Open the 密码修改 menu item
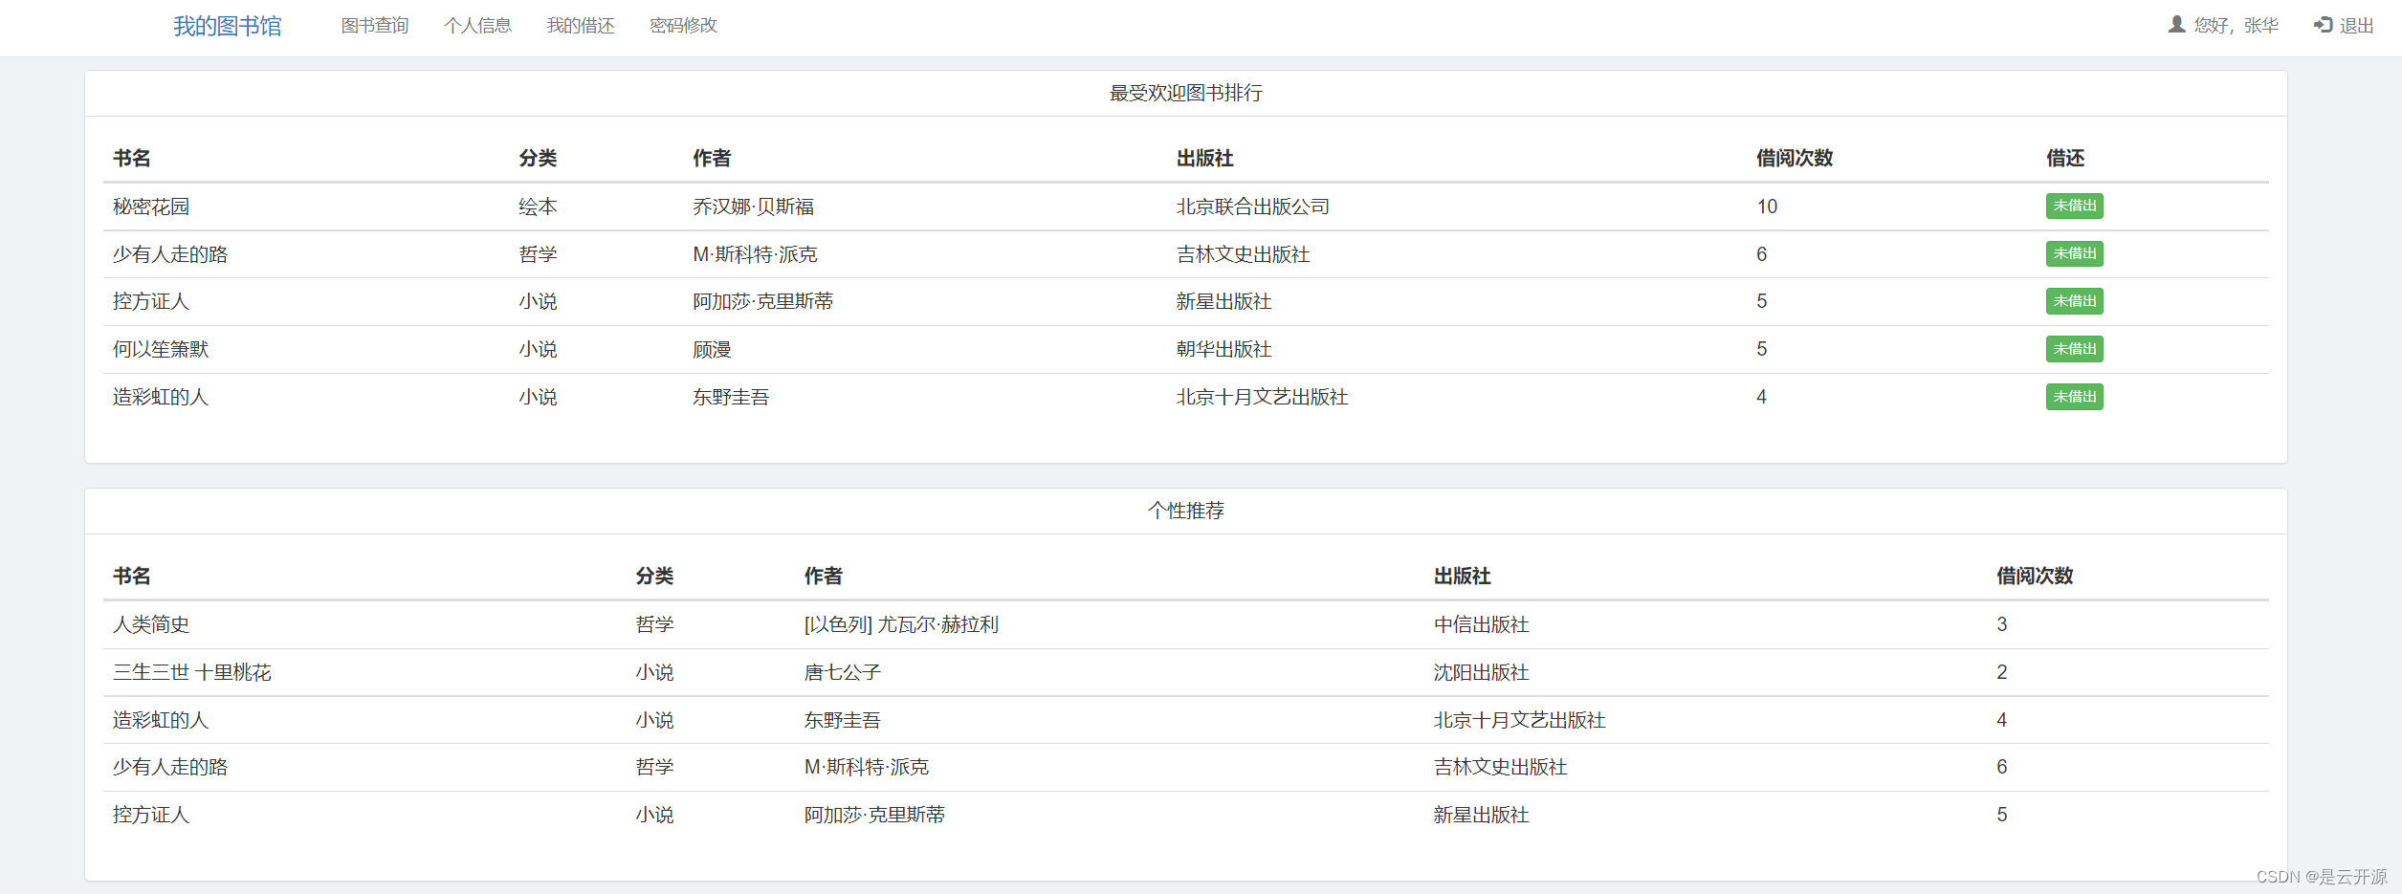The image size is (2402, 894). pos(683,26)
